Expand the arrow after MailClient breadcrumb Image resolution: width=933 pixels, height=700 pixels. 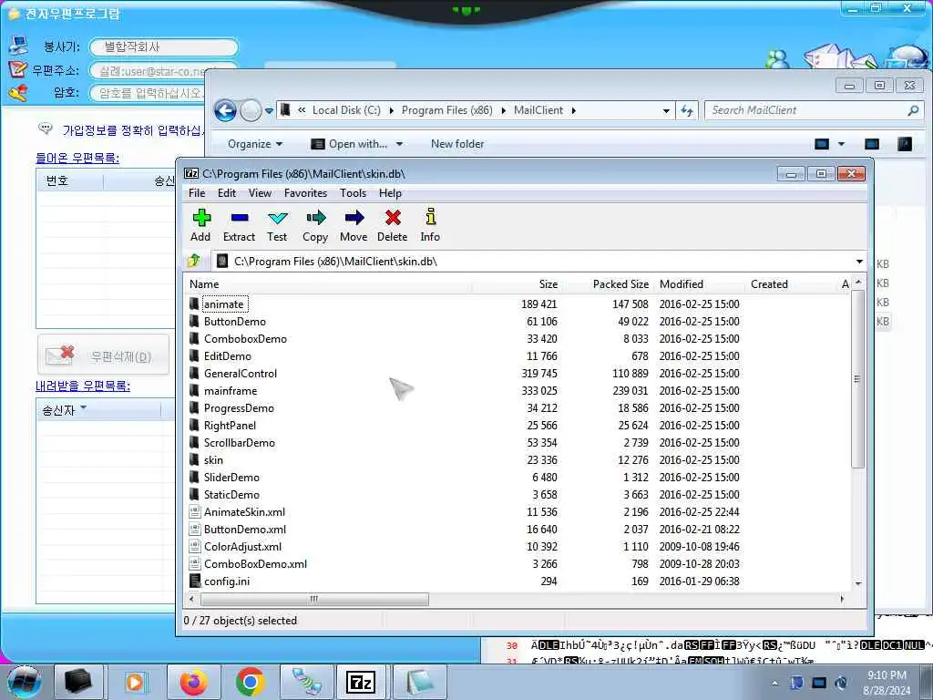coord(574,110)
